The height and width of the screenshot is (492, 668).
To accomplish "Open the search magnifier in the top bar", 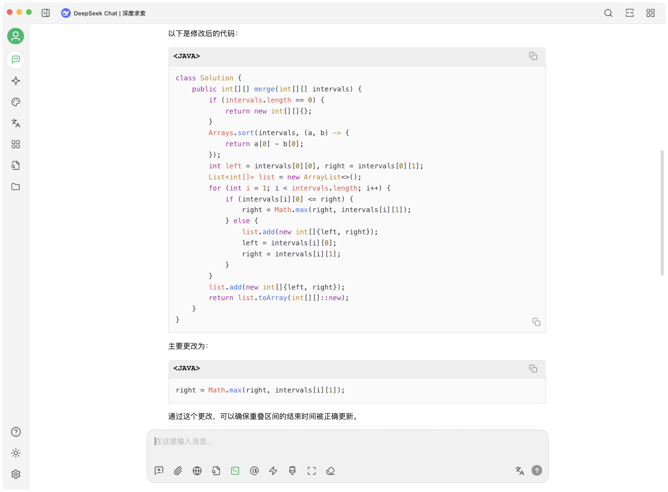I will (608, 13).
